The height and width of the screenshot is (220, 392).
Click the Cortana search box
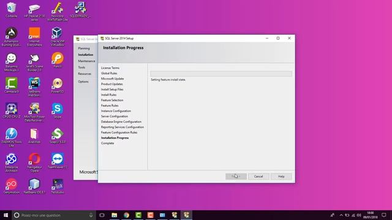[54, 215]
